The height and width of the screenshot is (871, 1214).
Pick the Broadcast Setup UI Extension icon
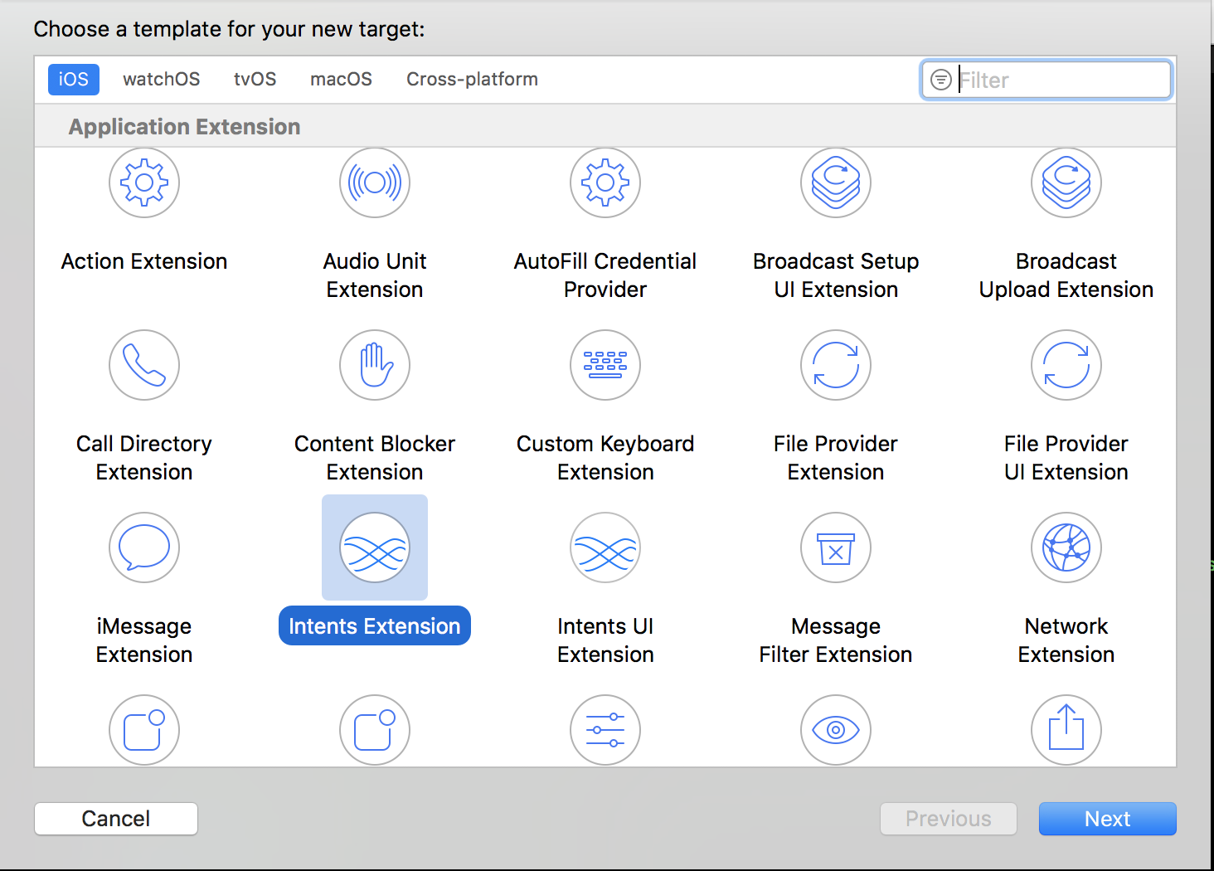(x=836, y=182)
